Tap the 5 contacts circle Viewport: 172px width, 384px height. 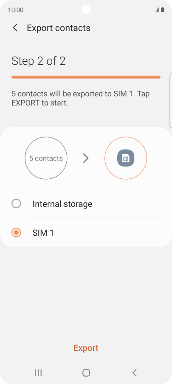click(x=46, y=158)
